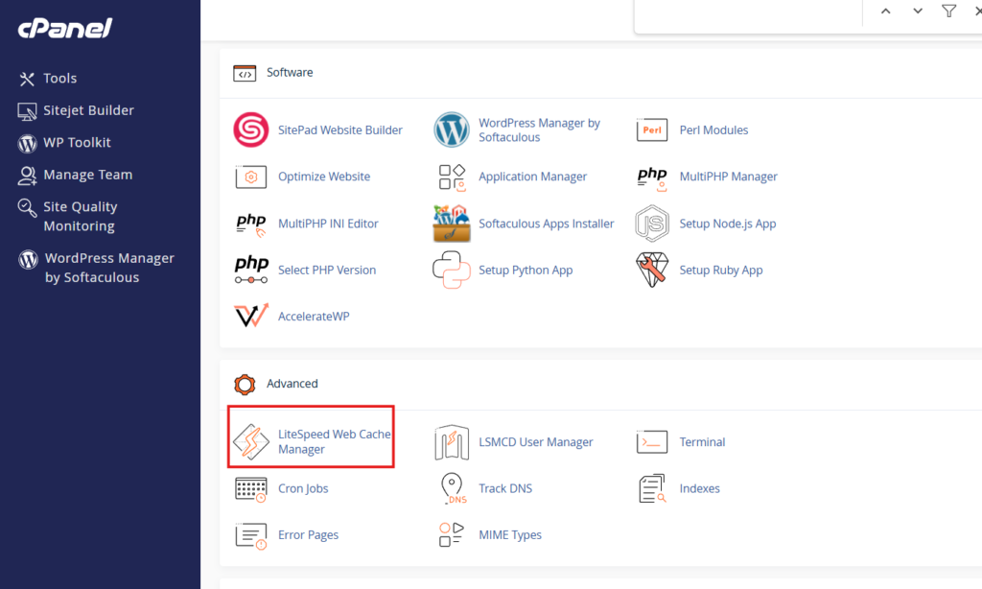Open LSMCD User Manager link
982x589 pixels.
pyautogui.click(x=535, y=441)
